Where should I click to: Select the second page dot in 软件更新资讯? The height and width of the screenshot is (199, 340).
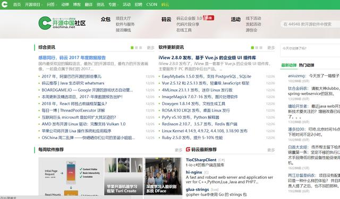(257, 48)
